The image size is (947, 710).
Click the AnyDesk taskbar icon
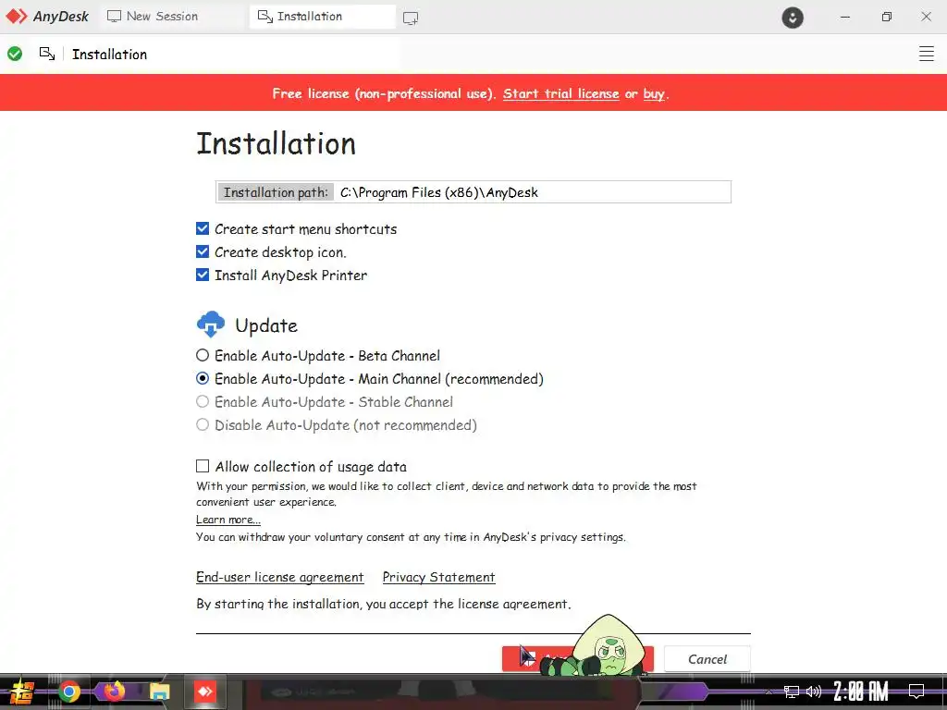[x=204, y=692]
